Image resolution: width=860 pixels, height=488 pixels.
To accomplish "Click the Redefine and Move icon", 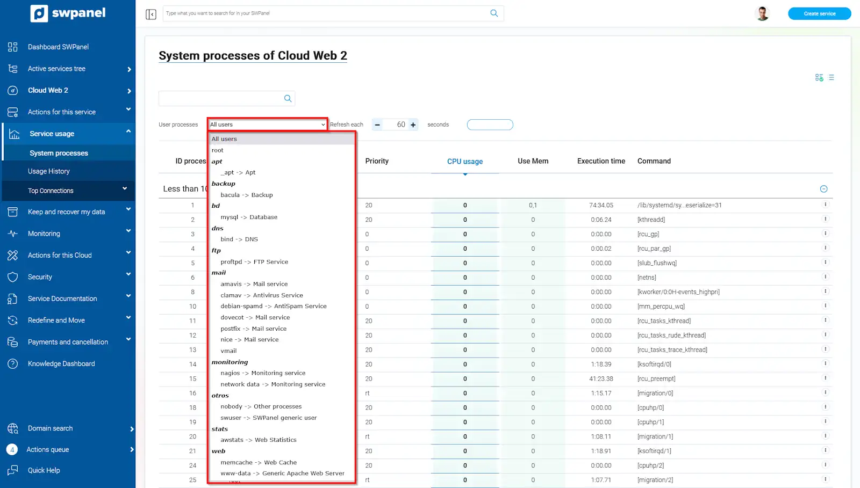I will coord(13,321).
